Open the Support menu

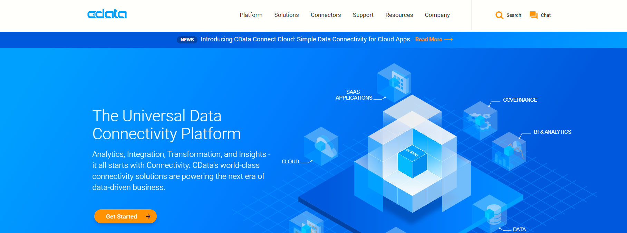pos(363,15)
